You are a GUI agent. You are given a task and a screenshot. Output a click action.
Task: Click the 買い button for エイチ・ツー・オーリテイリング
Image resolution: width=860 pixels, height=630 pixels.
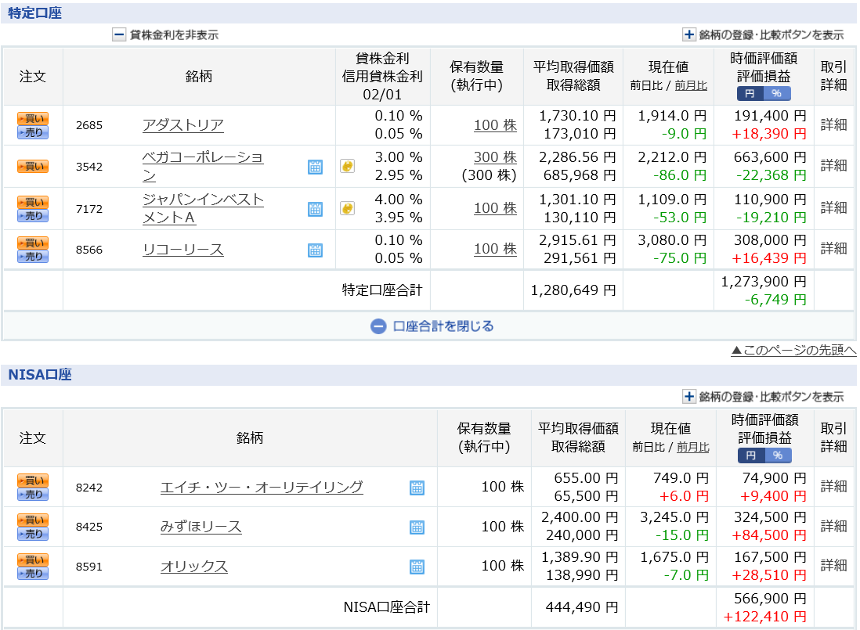tap(33, 481)
